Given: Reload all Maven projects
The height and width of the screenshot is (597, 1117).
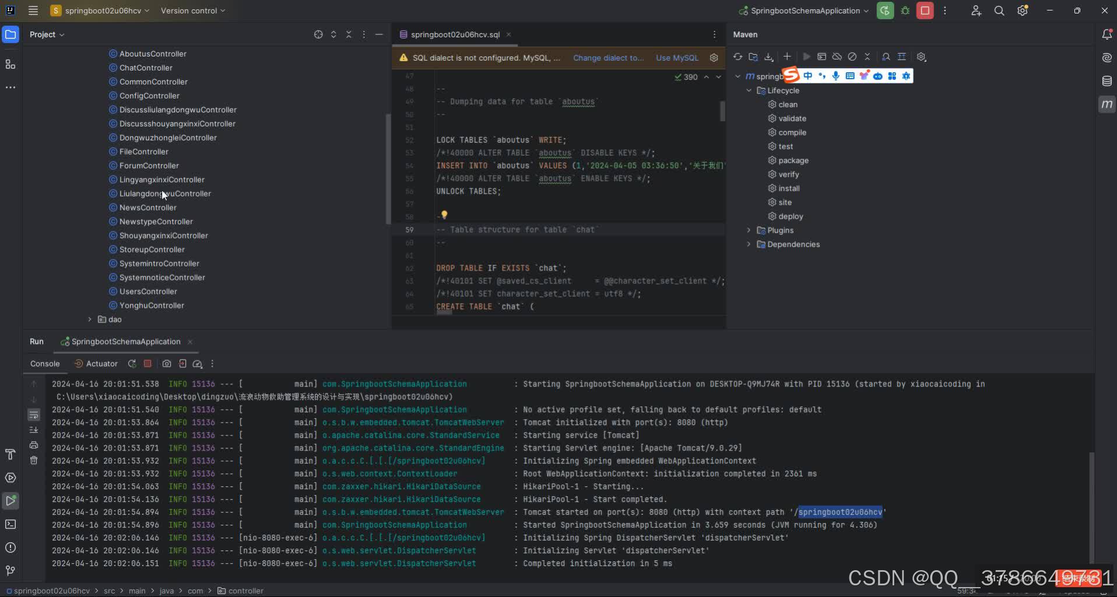Looking at the screenshot, I should tap(738, 57).
